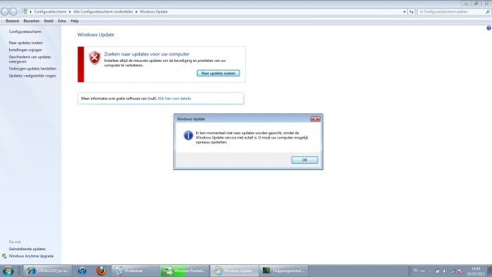Click the Action Center flag tray icon
Viewport: 492px width, 277px height.
click(437, 271)
